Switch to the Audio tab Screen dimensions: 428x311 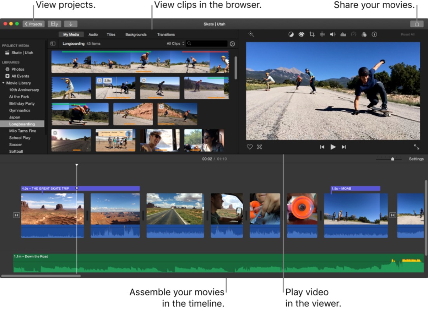point(93,35)
